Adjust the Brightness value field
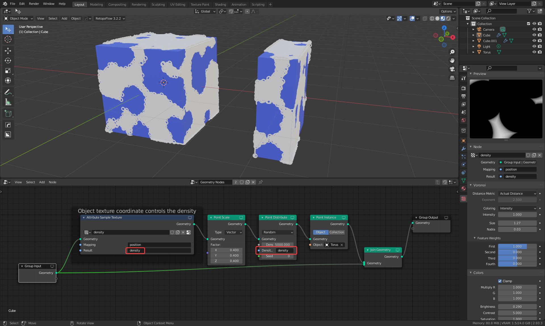Screen dimensions: 545x326 tap(517, 307)
